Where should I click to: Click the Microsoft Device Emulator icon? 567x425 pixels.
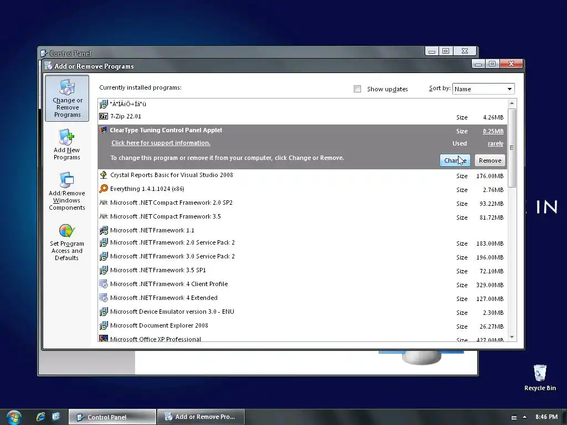[x=104, y=312]
